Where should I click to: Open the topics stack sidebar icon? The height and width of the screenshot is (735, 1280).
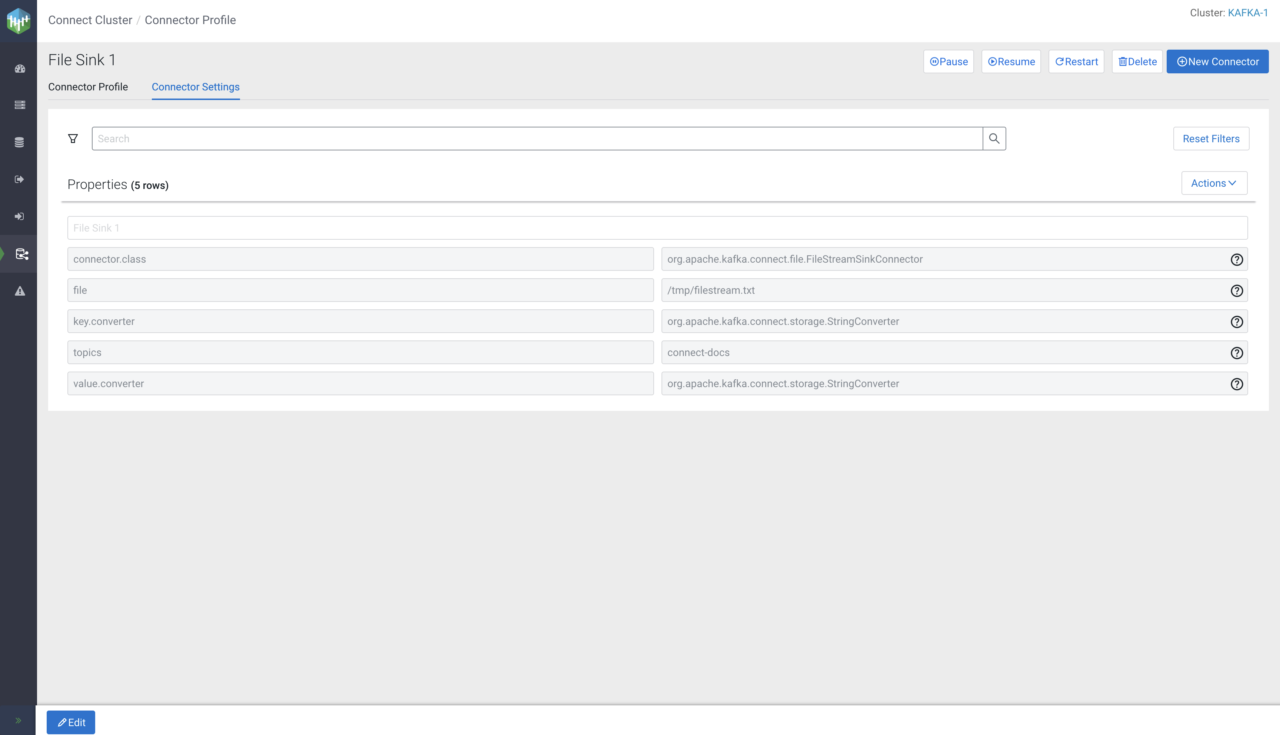click(20, 142)
